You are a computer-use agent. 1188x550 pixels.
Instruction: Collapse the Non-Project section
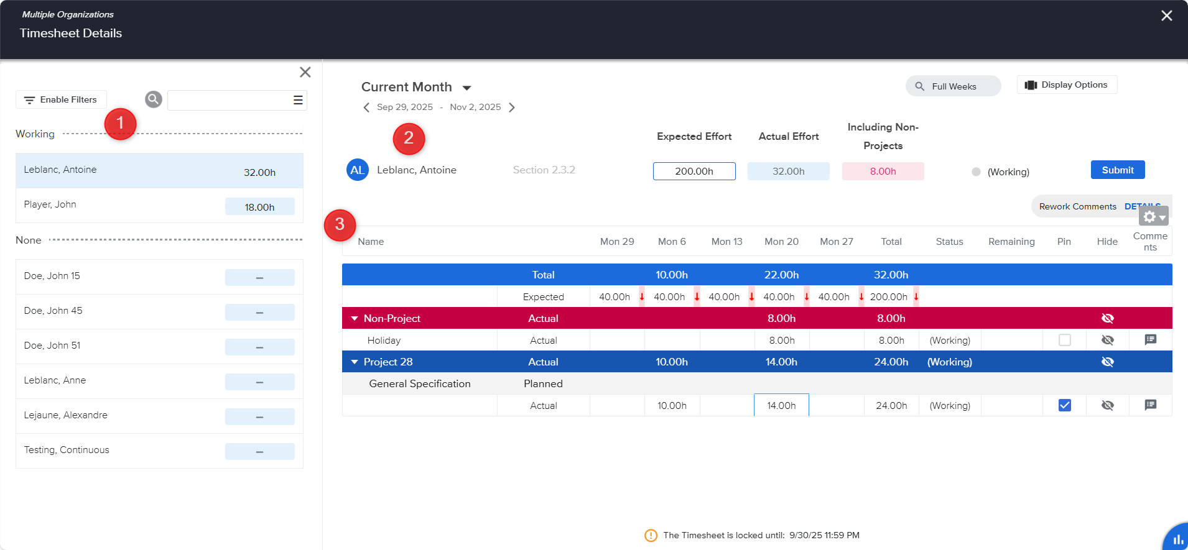(x=355, y=318)
